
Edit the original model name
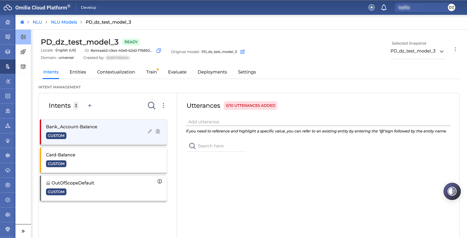tap(242, 52)
